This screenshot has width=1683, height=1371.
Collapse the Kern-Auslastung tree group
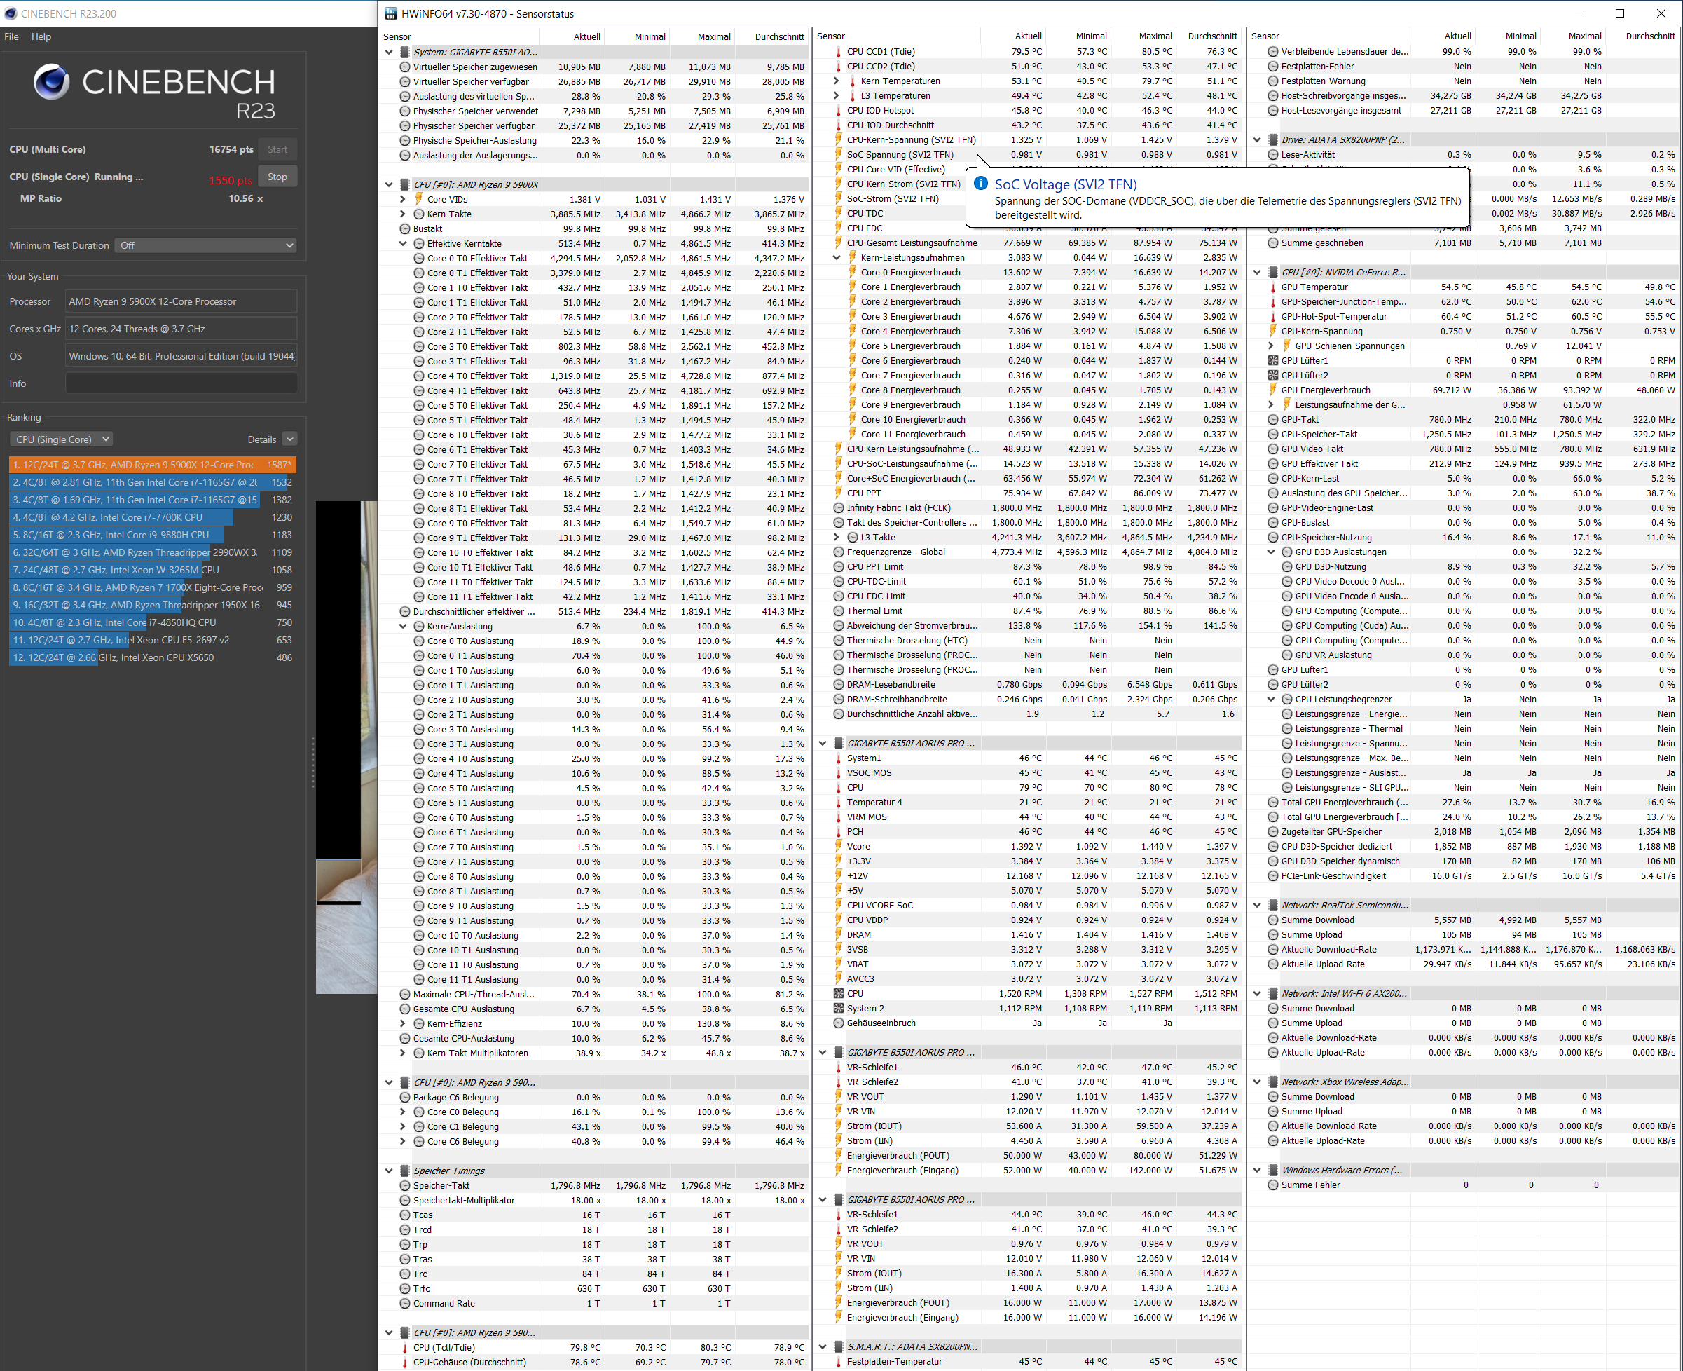click(404, 626)
